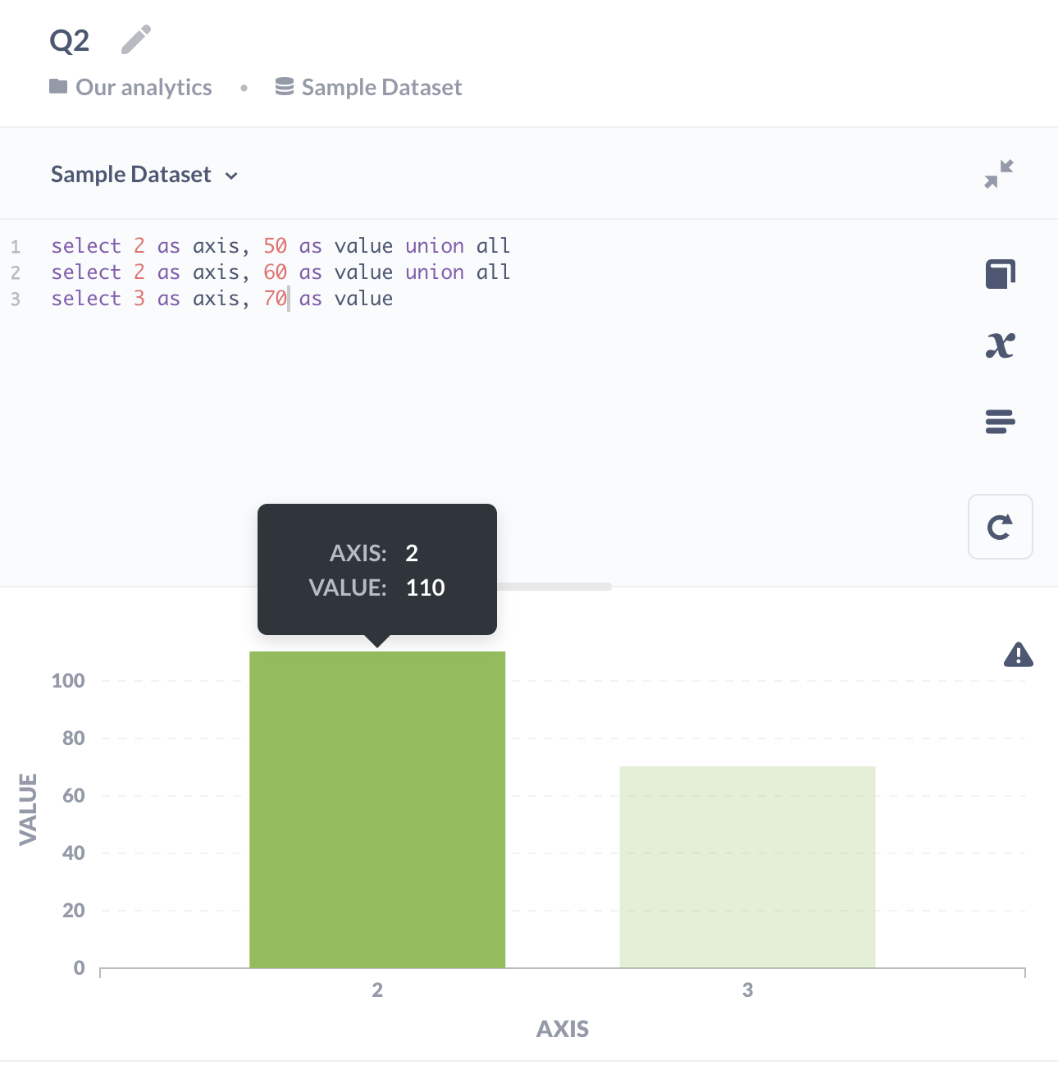Click the folder icon next to Our analytics

click(x=57, y=85)
